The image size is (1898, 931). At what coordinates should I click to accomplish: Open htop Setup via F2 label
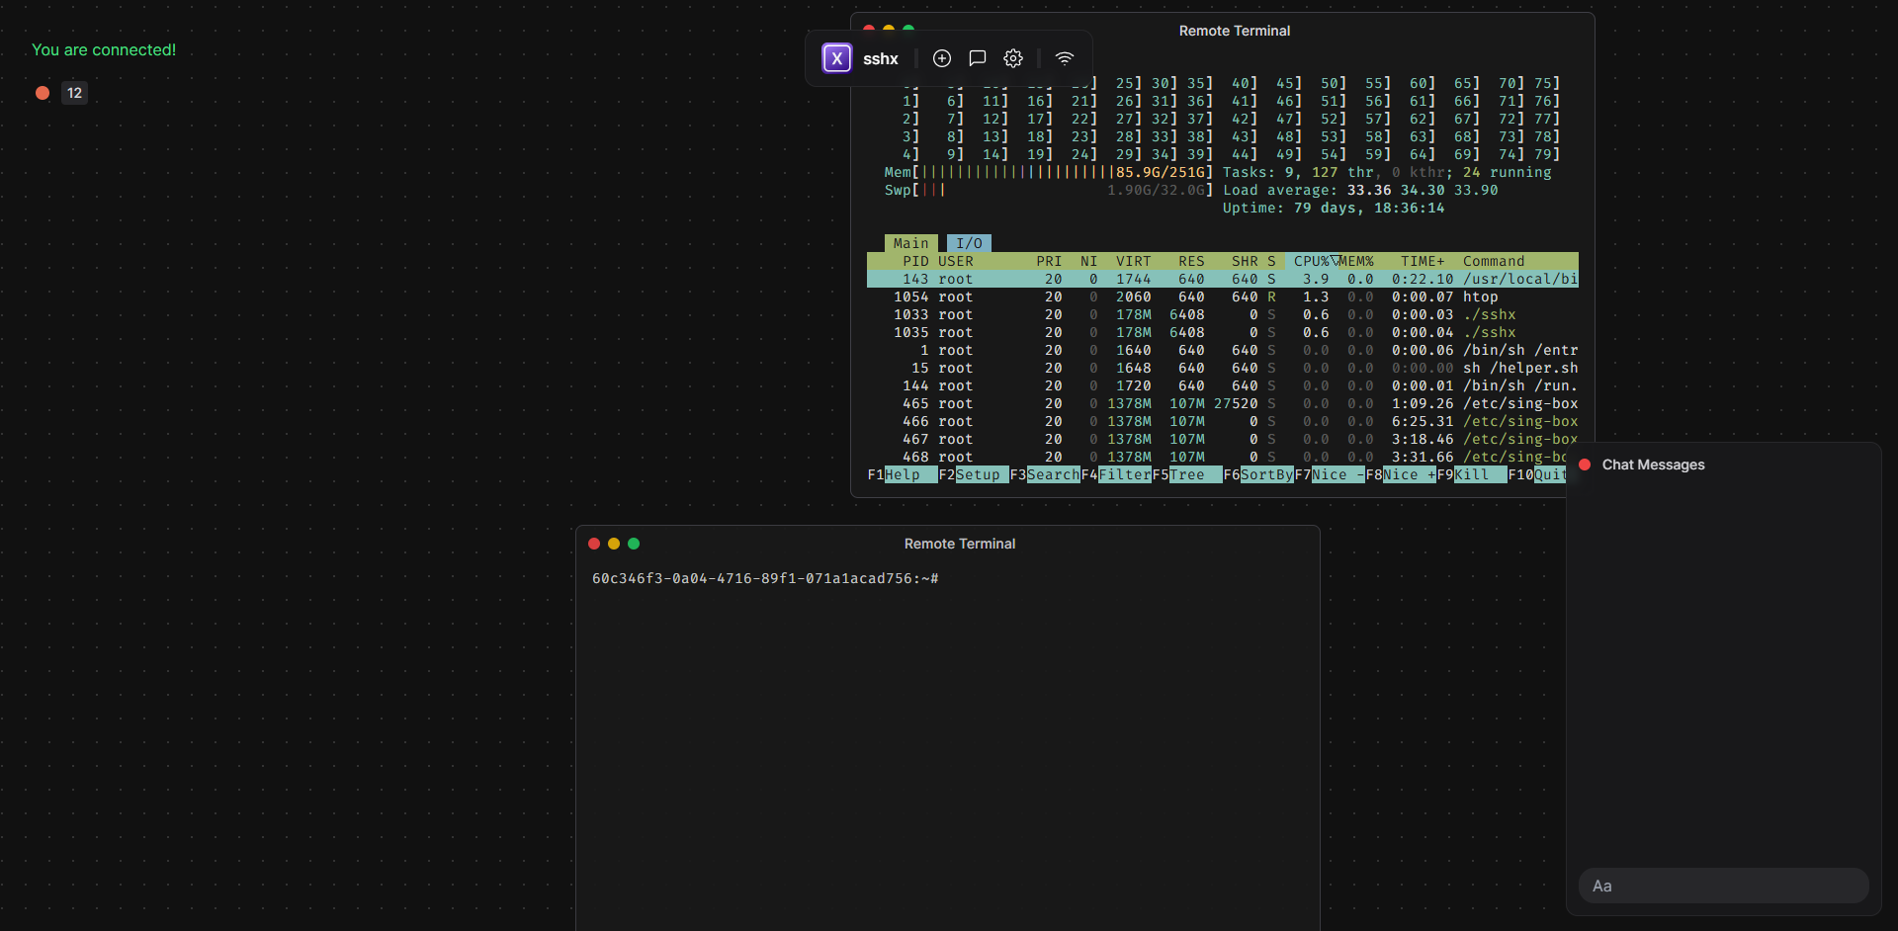coord(977,475)
